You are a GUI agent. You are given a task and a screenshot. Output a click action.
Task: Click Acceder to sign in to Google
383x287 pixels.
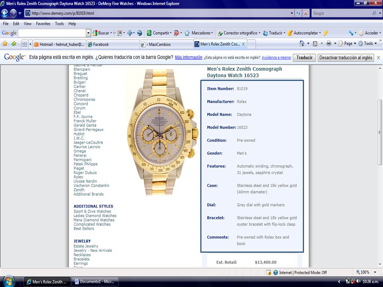click(x=370, y=33)
